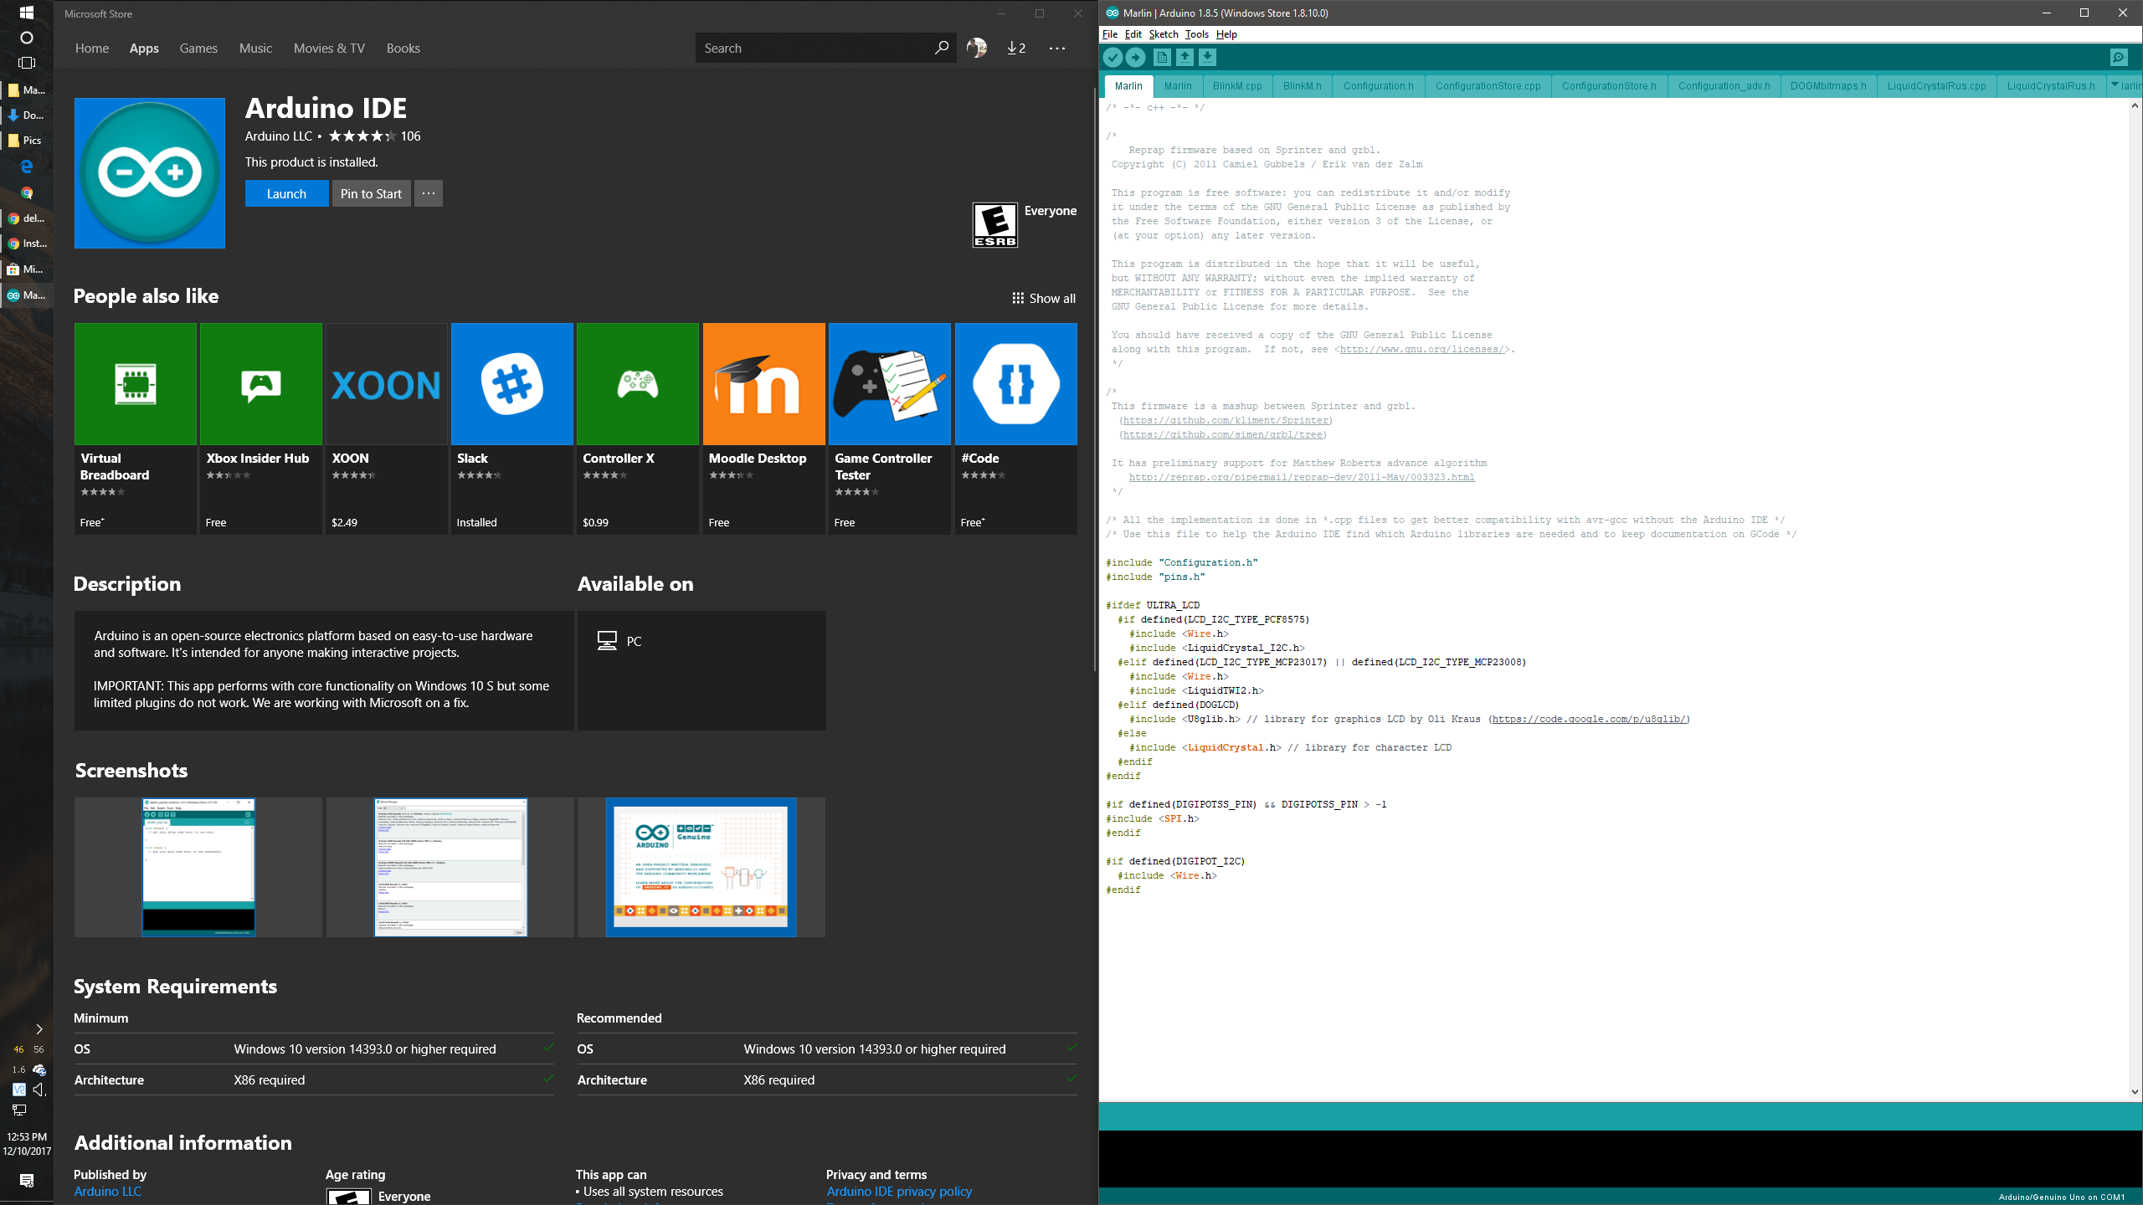The width and height of the screenshot is (2143, 1205).
Task: Open the Action Center notification icon
Action: [x=26, y=1180]
